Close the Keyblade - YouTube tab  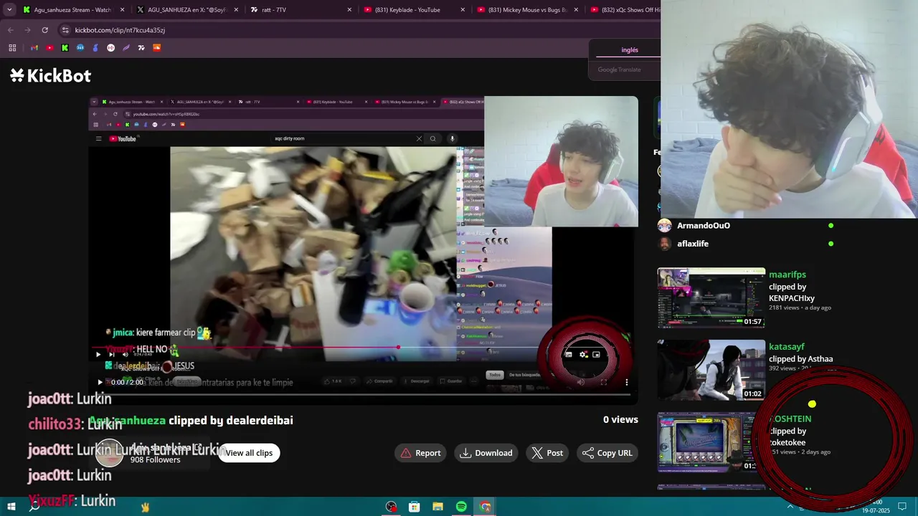pyautogui.click(x=463, y=10)
